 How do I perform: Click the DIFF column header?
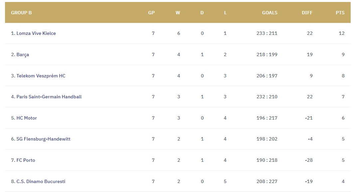[307, 13]
